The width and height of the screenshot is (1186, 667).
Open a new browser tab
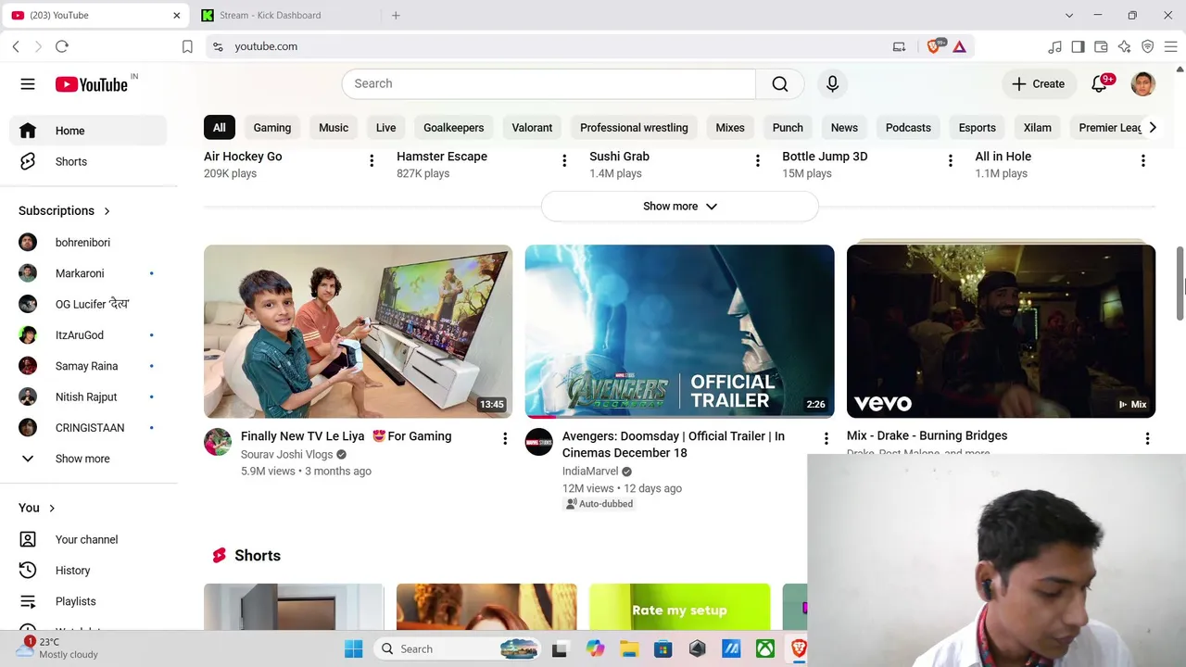pyautogui.click(x=396, y=15)
